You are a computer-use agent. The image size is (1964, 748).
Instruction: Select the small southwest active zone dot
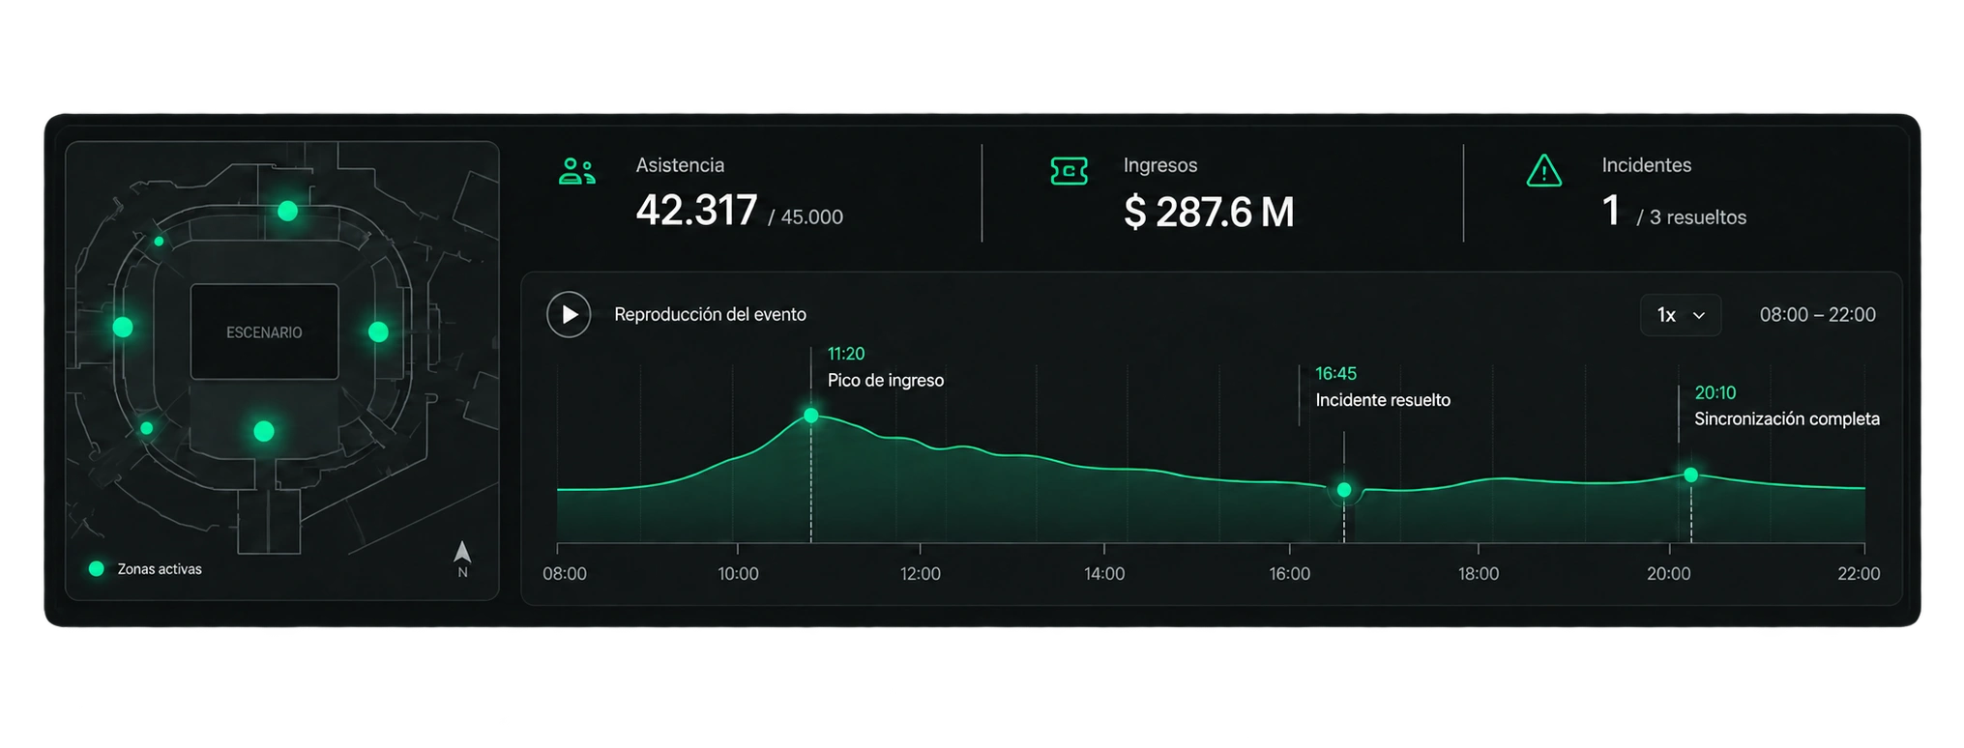(146, 428)
